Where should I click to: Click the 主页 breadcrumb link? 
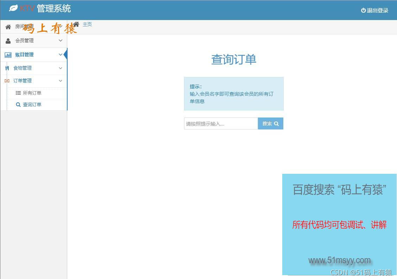(x=87, y=24)
